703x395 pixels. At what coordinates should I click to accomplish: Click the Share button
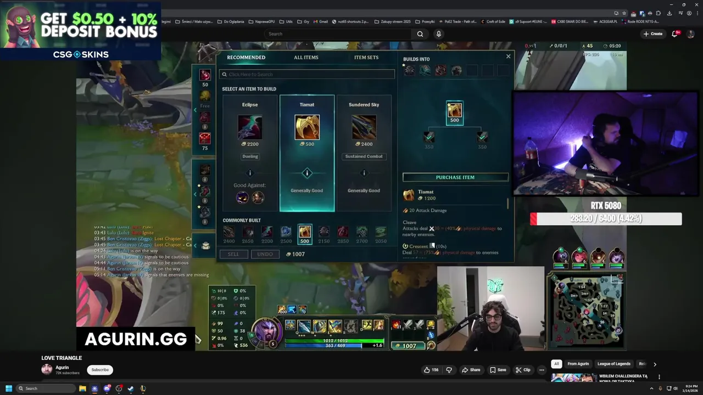coord(471,370)
